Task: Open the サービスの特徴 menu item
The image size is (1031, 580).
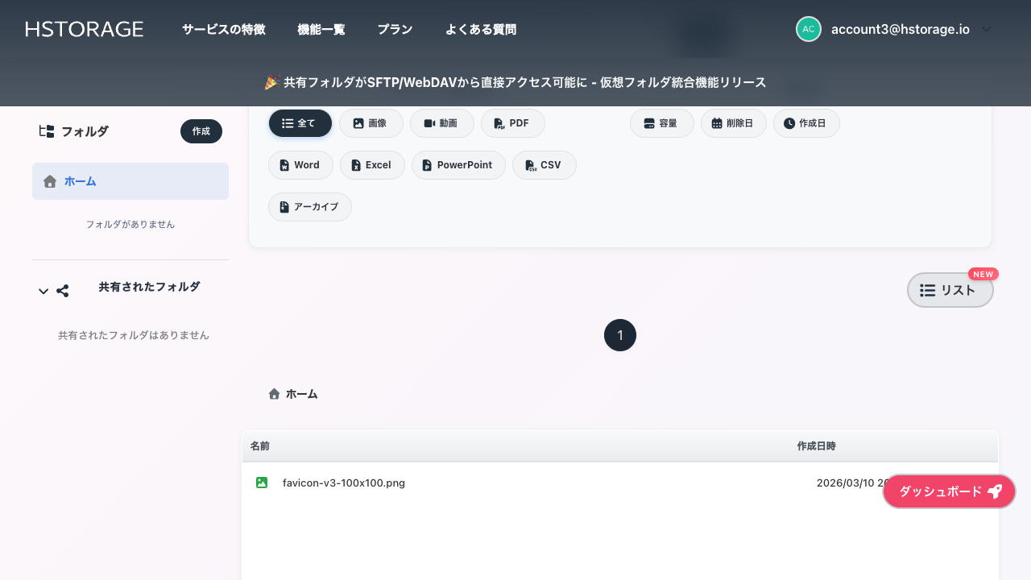Action: point(223,30)
